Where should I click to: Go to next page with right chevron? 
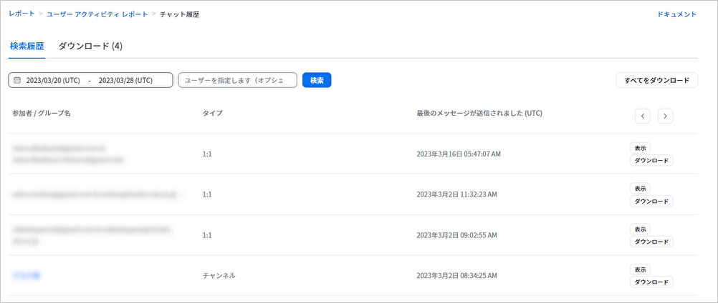point(665,116)
